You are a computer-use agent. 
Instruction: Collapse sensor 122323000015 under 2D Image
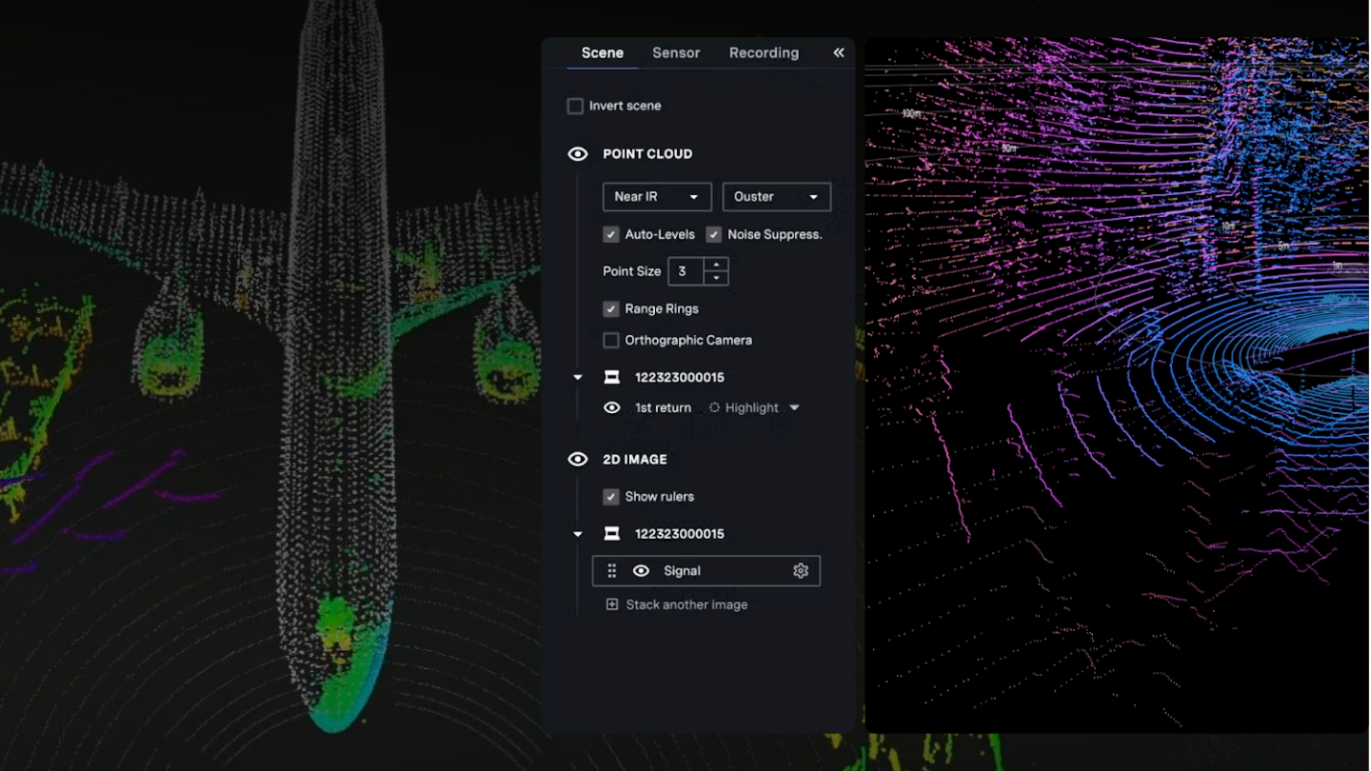click(578, 534)
